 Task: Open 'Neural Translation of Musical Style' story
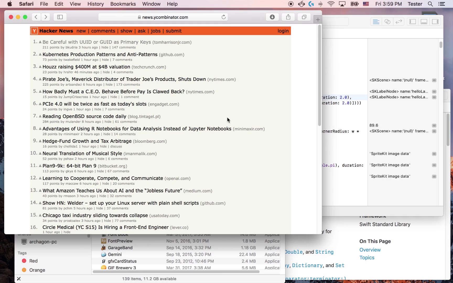point(82,154)
